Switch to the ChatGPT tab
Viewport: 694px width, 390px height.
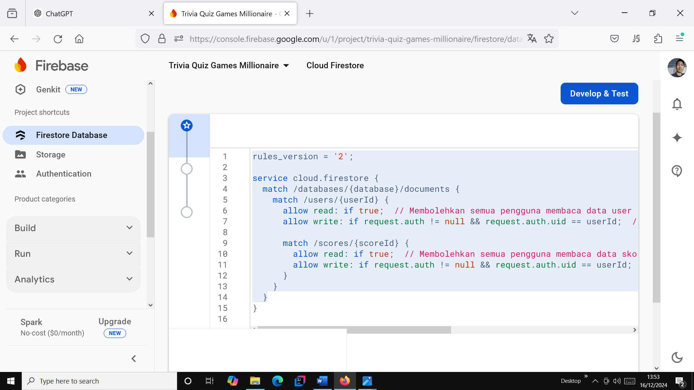coord(94,13)
